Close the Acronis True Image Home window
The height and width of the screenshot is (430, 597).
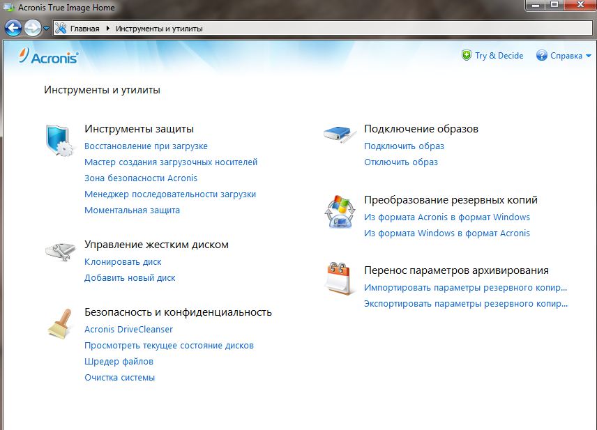pos(580,5)
